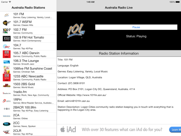Click 'Genres: Smooth Jazz' subtitle
Viewport: 181px width, 136px height.
click(x=24, y=64)
